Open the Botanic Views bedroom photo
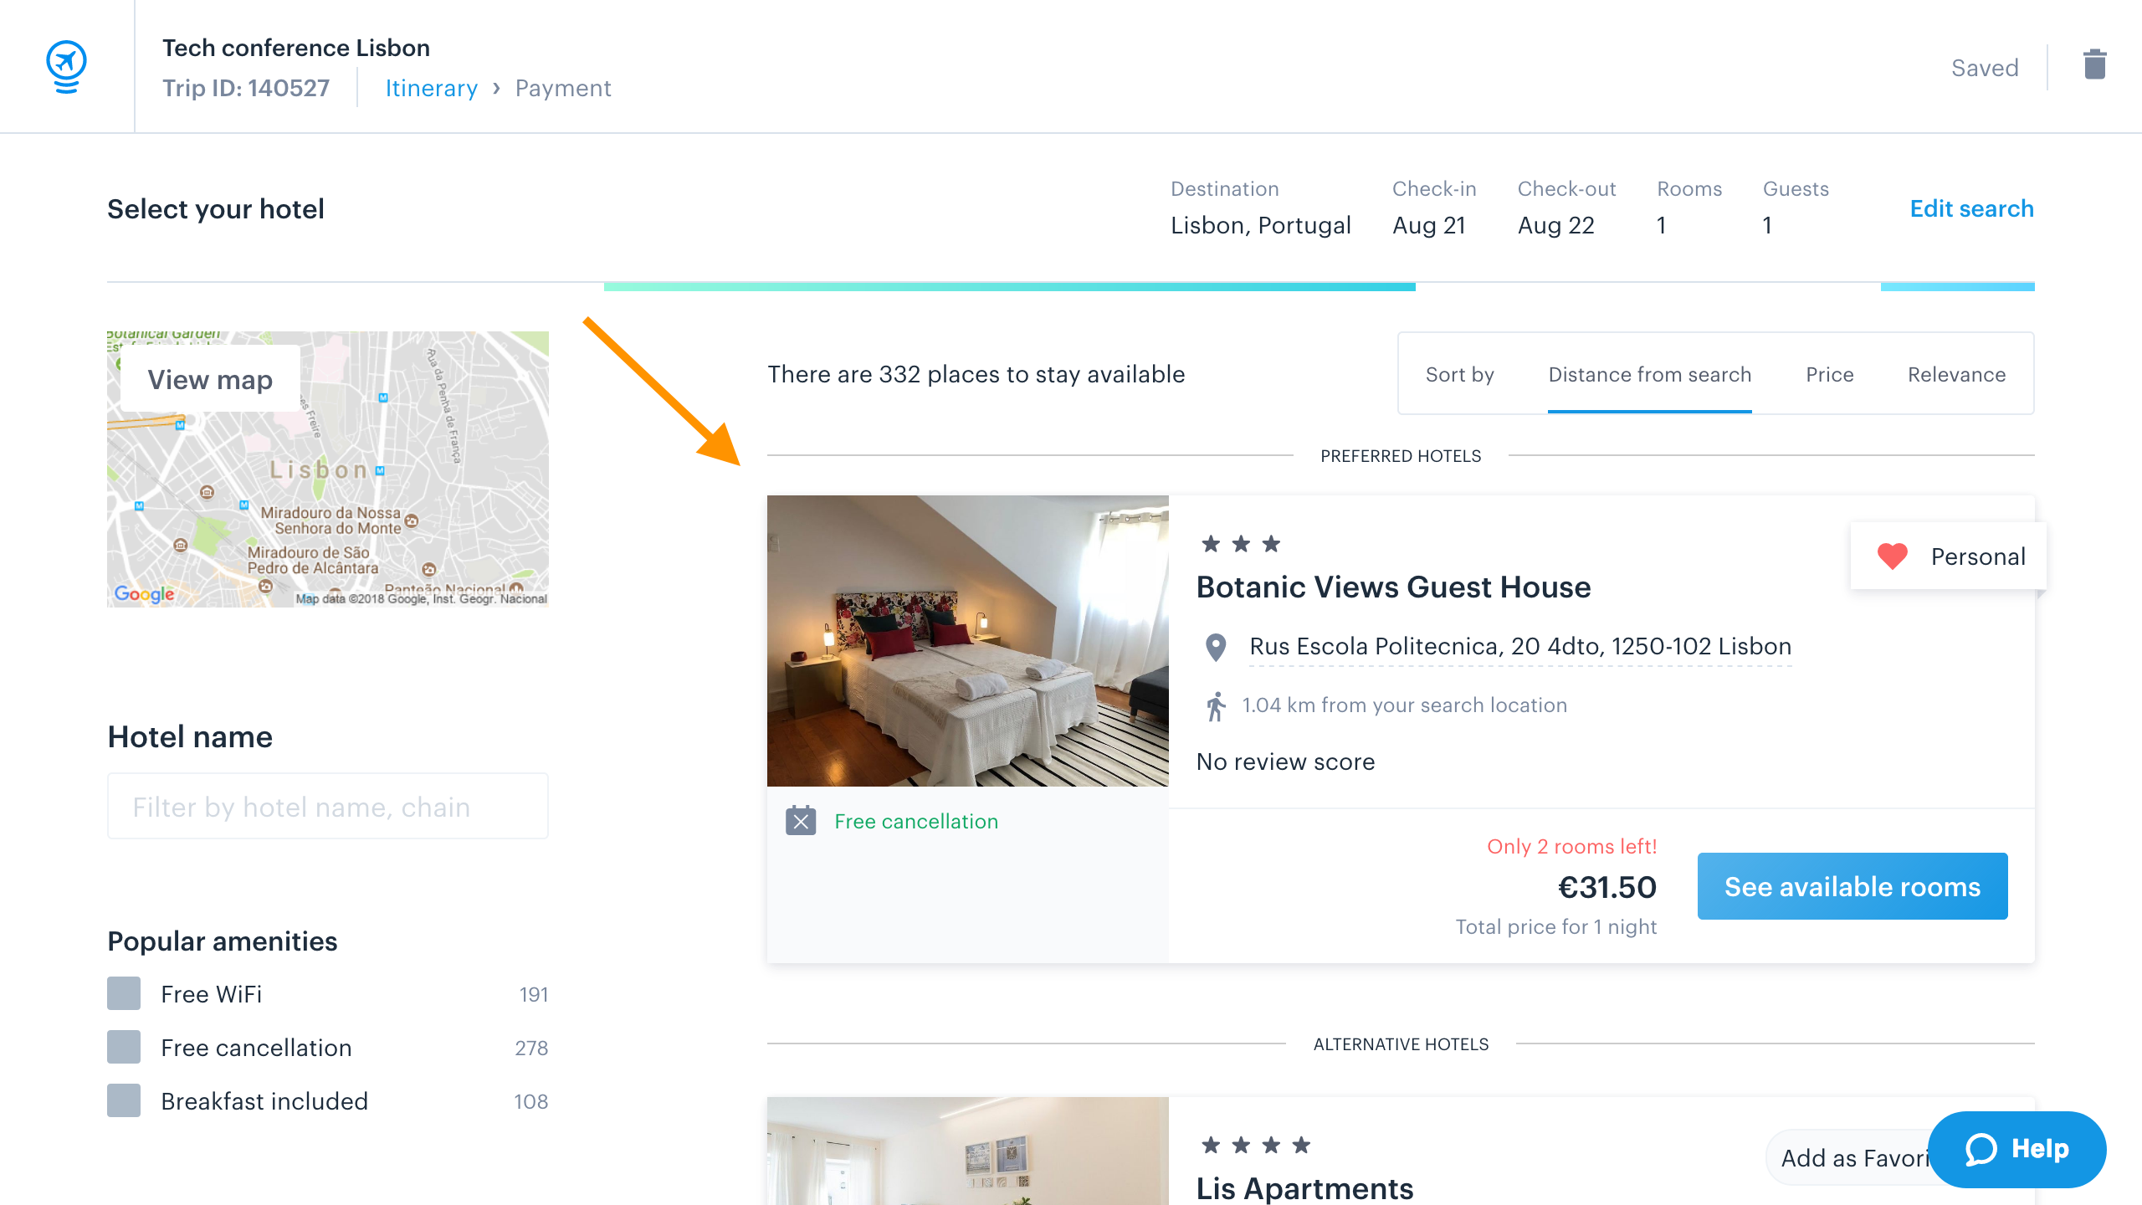Viewport: 2142px width, 1205px height. [967, 641]
